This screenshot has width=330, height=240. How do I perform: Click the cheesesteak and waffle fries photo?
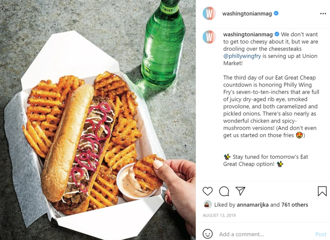[98, 120]
